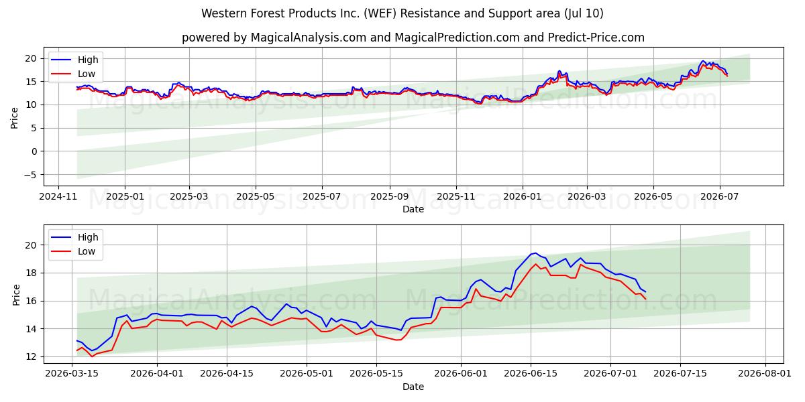Click the '2026-07' x-axis label
Viewport: 805px width, 402px height.
[x=720, y=197]
